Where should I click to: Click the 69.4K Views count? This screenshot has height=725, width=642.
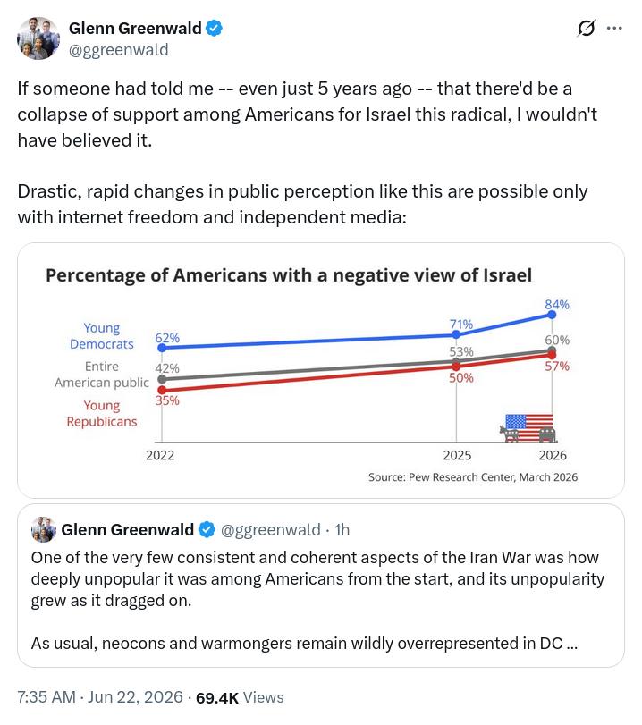pos(240,697)
